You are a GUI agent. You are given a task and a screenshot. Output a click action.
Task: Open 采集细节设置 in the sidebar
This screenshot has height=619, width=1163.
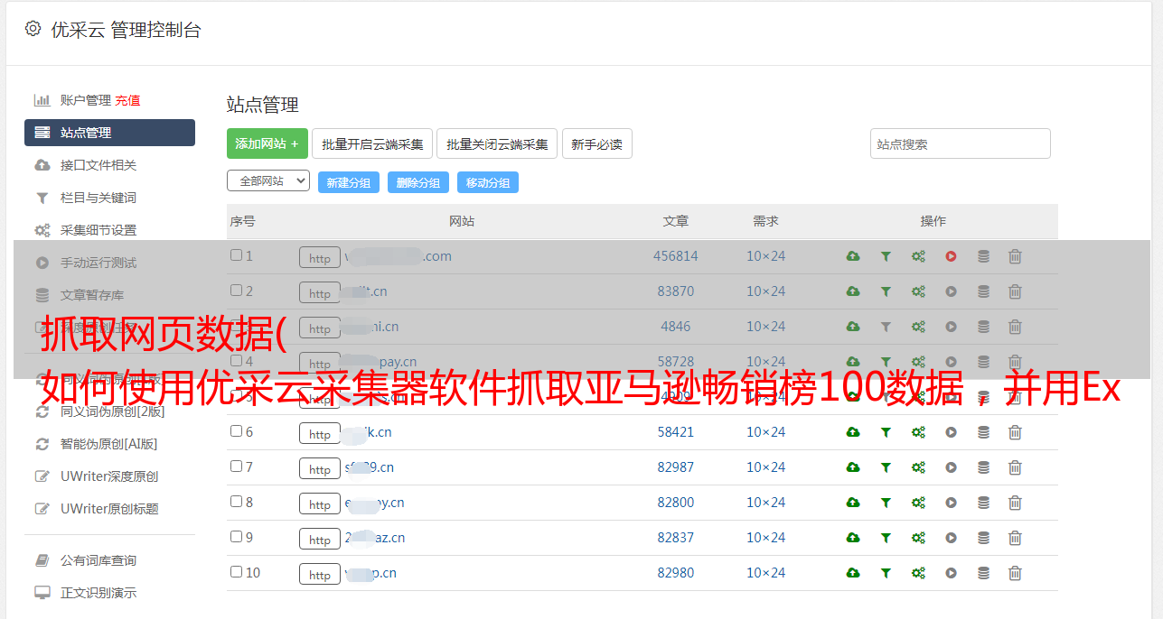coord(98,230)
